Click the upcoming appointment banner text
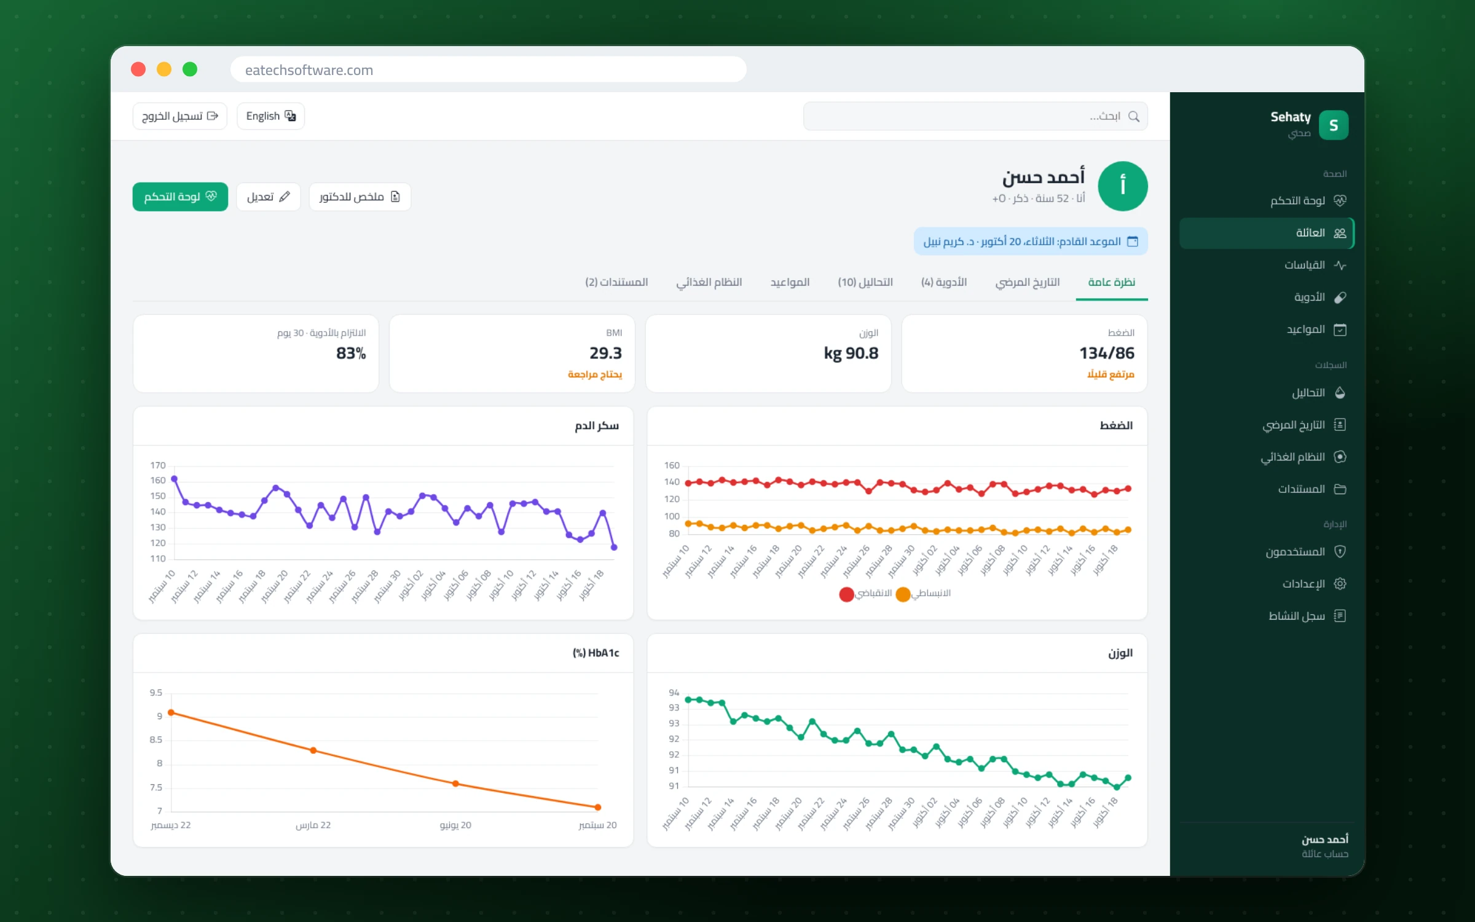1475x922 pixels. click(x=1022, y=242)
